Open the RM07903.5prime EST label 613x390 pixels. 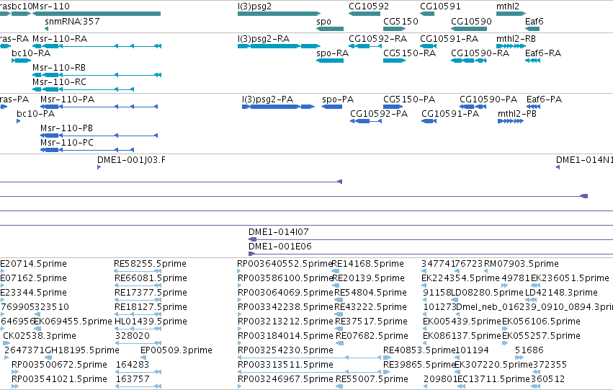point(521,264)
